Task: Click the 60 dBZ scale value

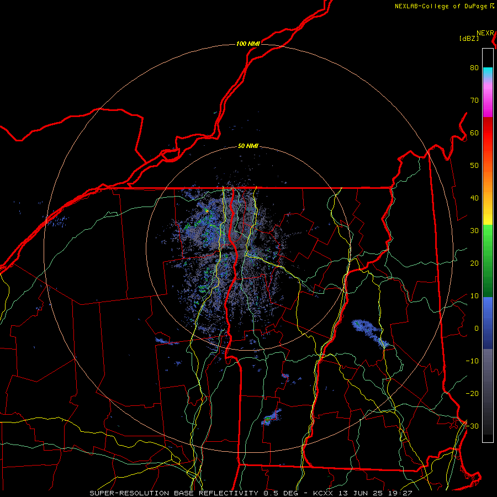Action: (474, 133)
